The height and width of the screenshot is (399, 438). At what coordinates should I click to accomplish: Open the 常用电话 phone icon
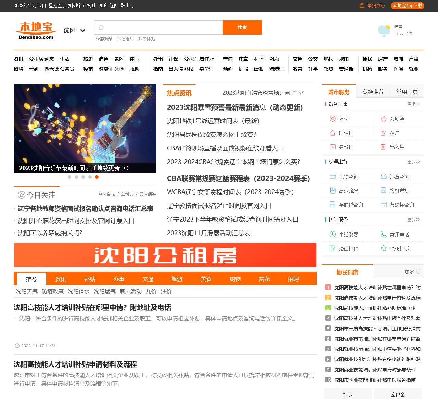[383, 235]
